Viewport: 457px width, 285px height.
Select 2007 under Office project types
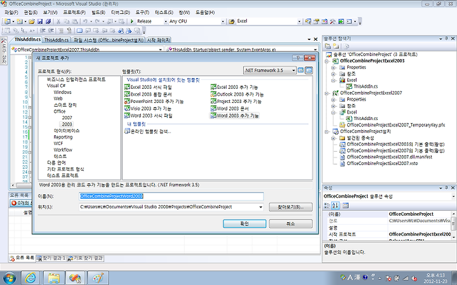click(x=67, y=117)
